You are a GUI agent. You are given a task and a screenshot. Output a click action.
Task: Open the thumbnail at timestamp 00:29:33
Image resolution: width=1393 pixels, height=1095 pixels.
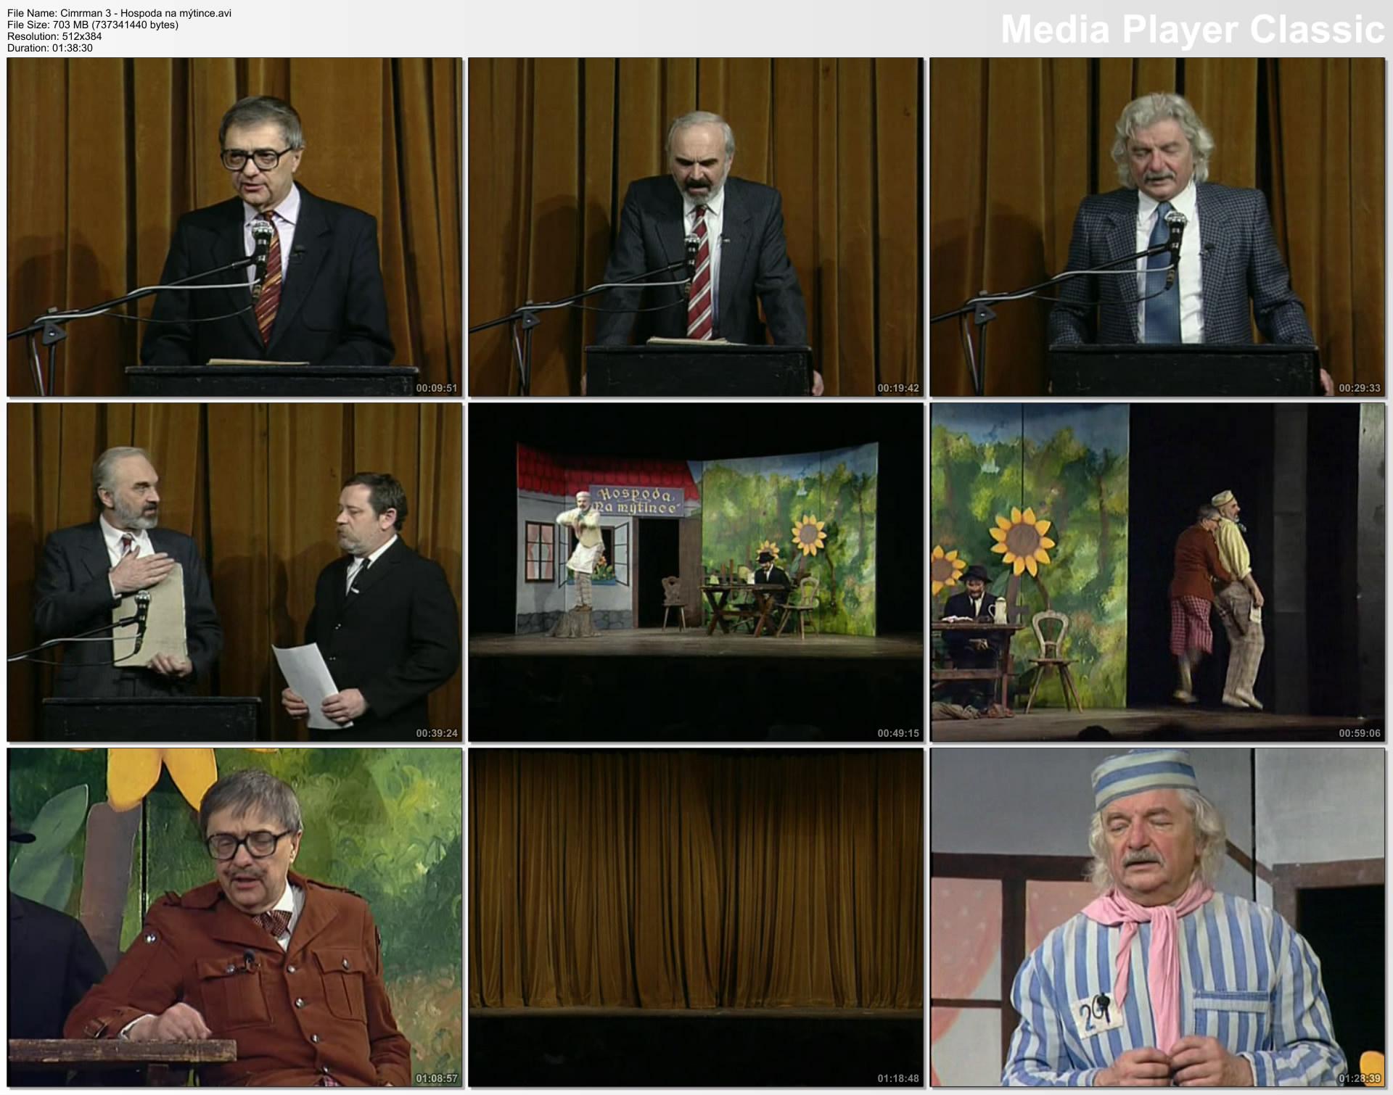click(1157, 226)
